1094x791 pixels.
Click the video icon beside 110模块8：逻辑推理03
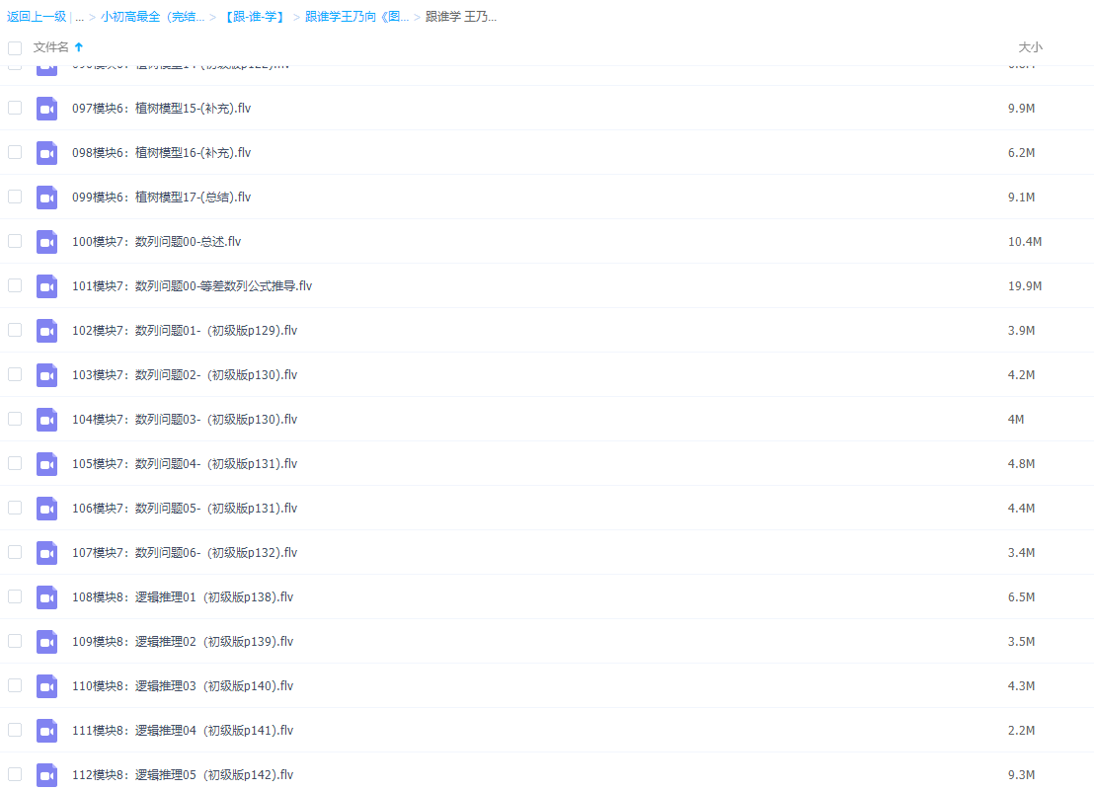point(46,685)
